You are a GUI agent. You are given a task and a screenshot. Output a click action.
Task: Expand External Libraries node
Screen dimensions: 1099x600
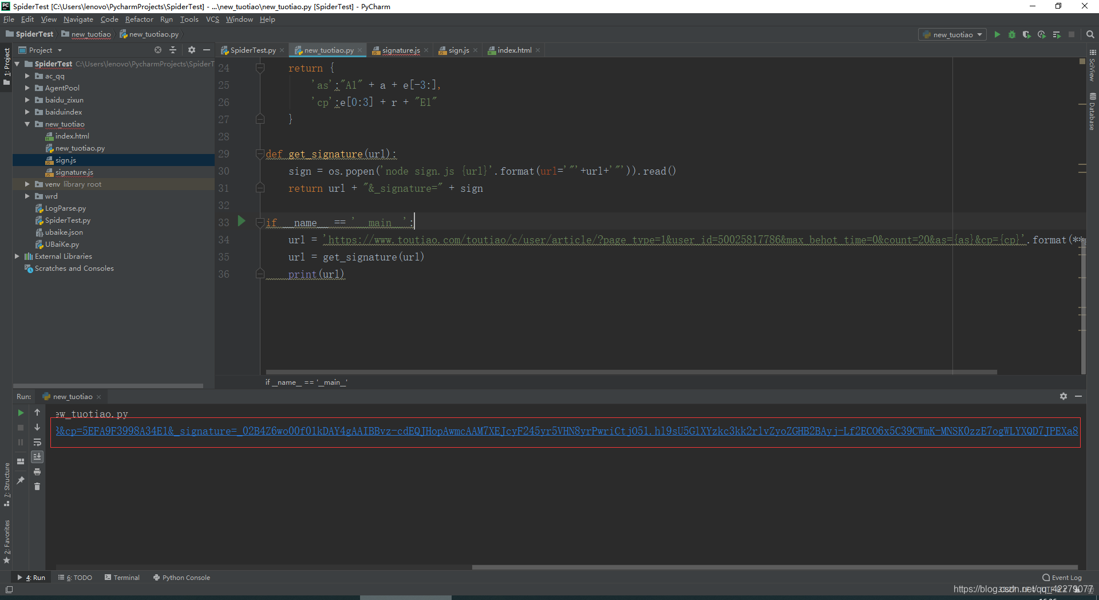pos(17,256)
